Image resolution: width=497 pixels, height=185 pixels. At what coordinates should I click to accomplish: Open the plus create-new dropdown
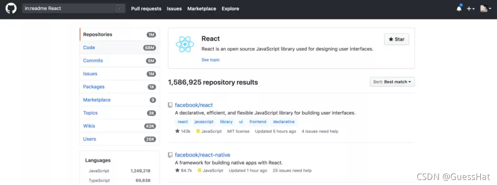pyautogui.click(x=471, y=9)
